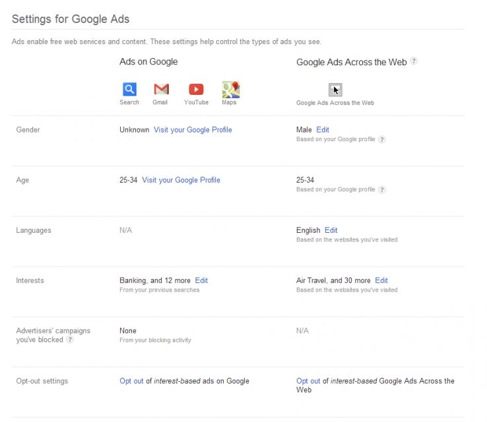Click the Maps text label
Screen dimensions: 487x422
(230, 102)
